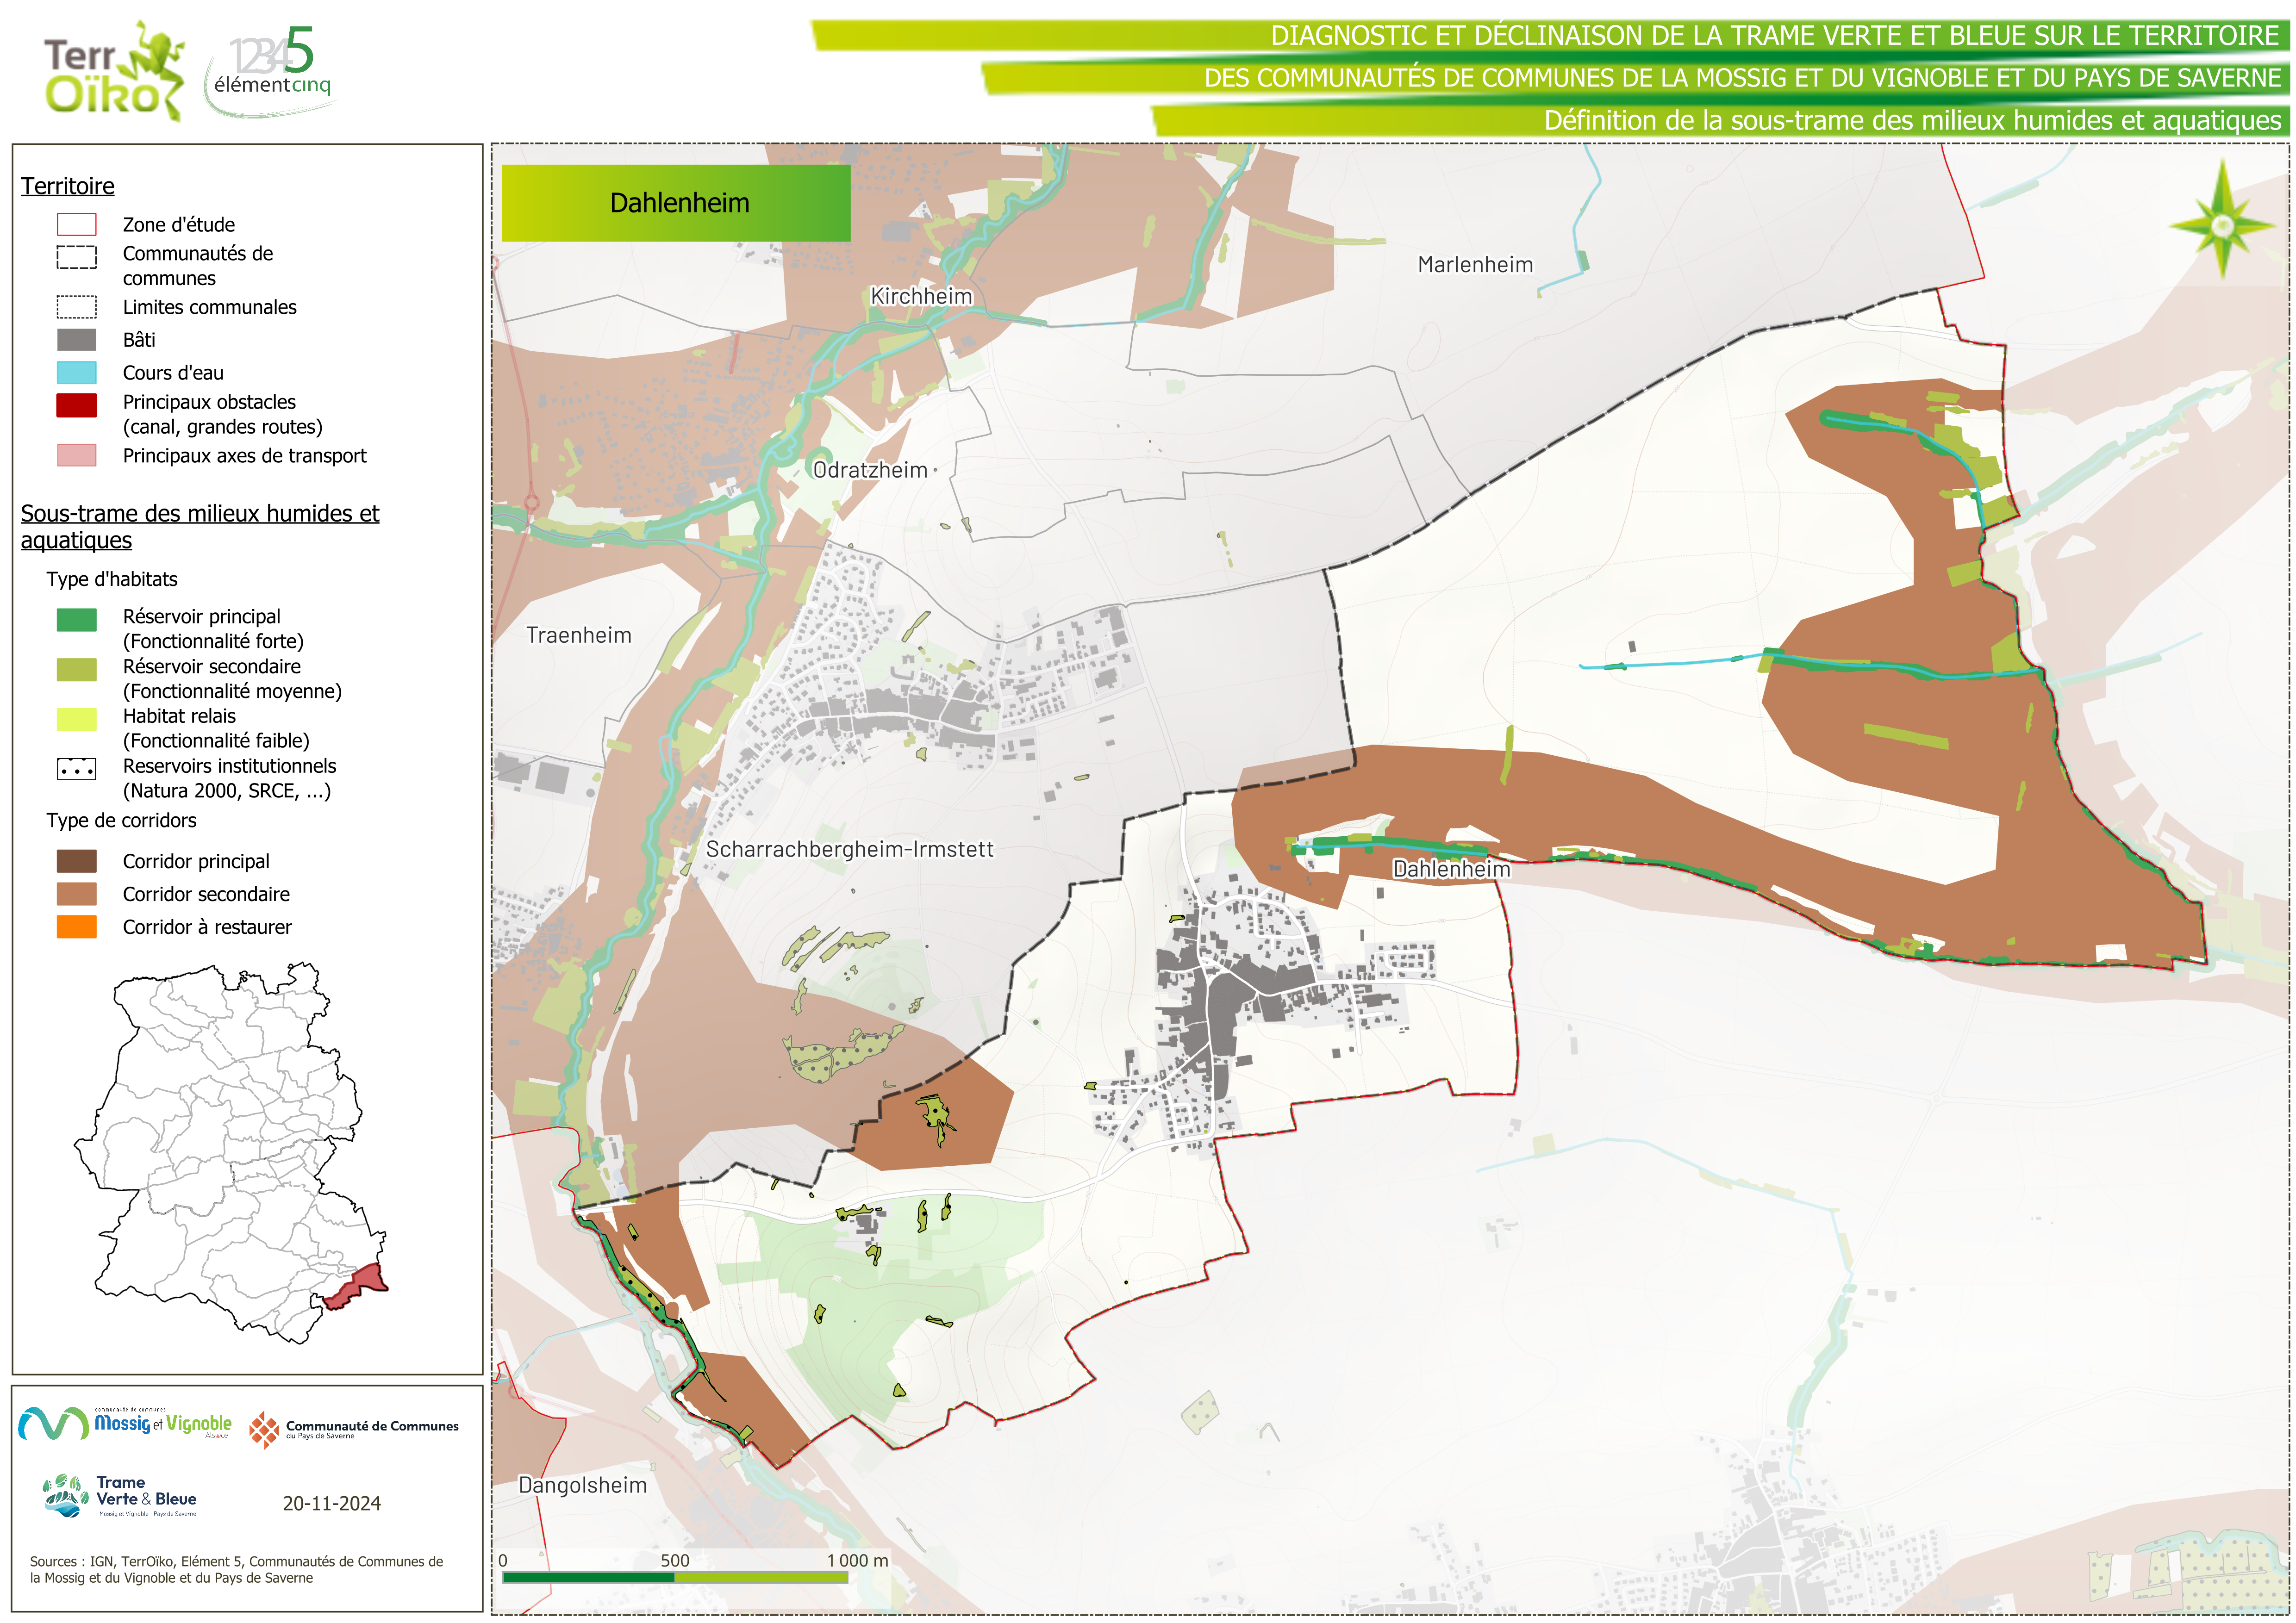
Task: Click the Territoire legend heading
Action: click(x=68, y=186)
